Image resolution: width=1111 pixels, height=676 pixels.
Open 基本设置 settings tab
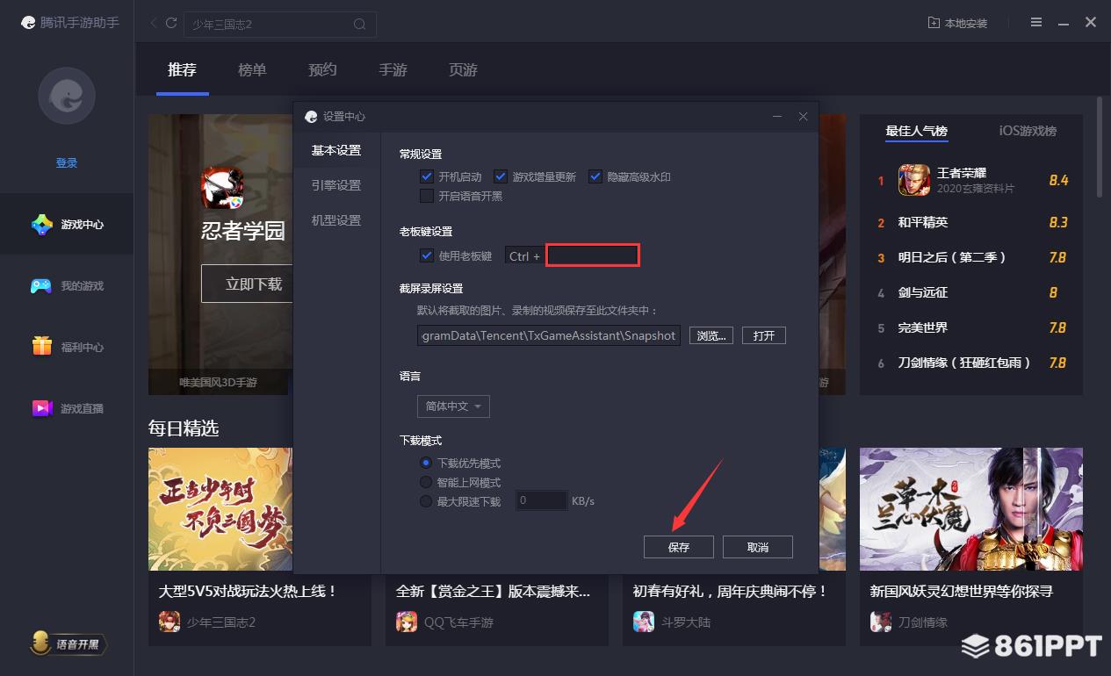point(336,150)
